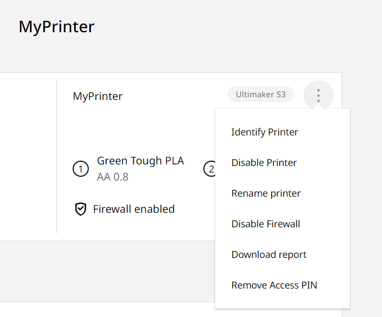
Task: Turn off firewall via Disable Firewall
Action: [266, 224]
